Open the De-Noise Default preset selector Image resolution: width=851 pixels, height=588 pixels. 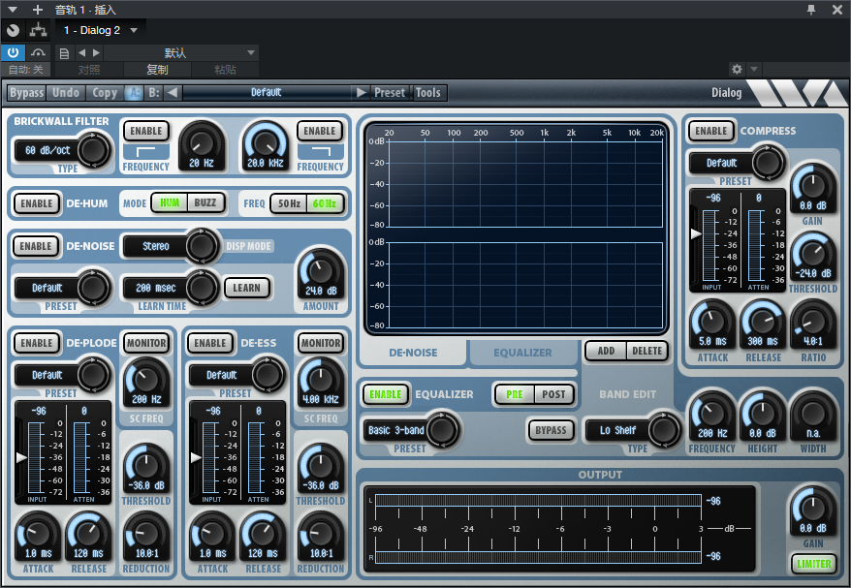tap(61, 288)
